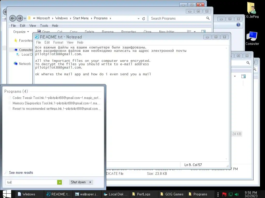Screen dimensions: 265x198
Task: Clear the Start menu search box
Action: [60, 182]
